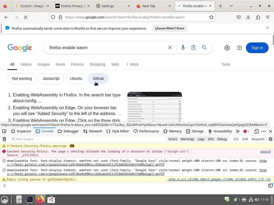Viewport: 274px width, 205px height.
Task: Open the Debugger DevTools tab
Action: [68, 131]
